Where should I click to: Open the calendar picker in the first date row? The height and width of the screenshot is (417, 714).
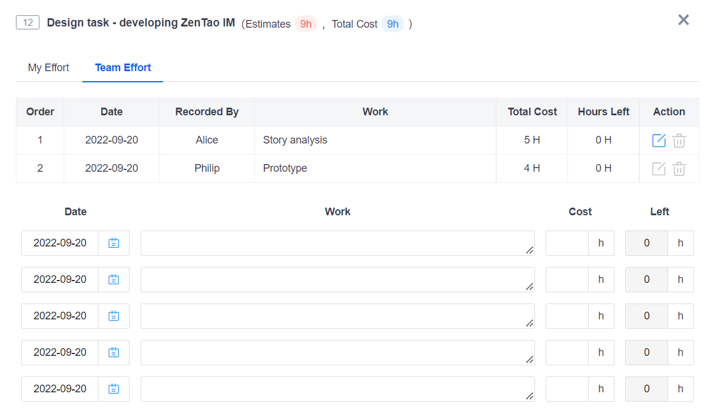click(114, 243)
